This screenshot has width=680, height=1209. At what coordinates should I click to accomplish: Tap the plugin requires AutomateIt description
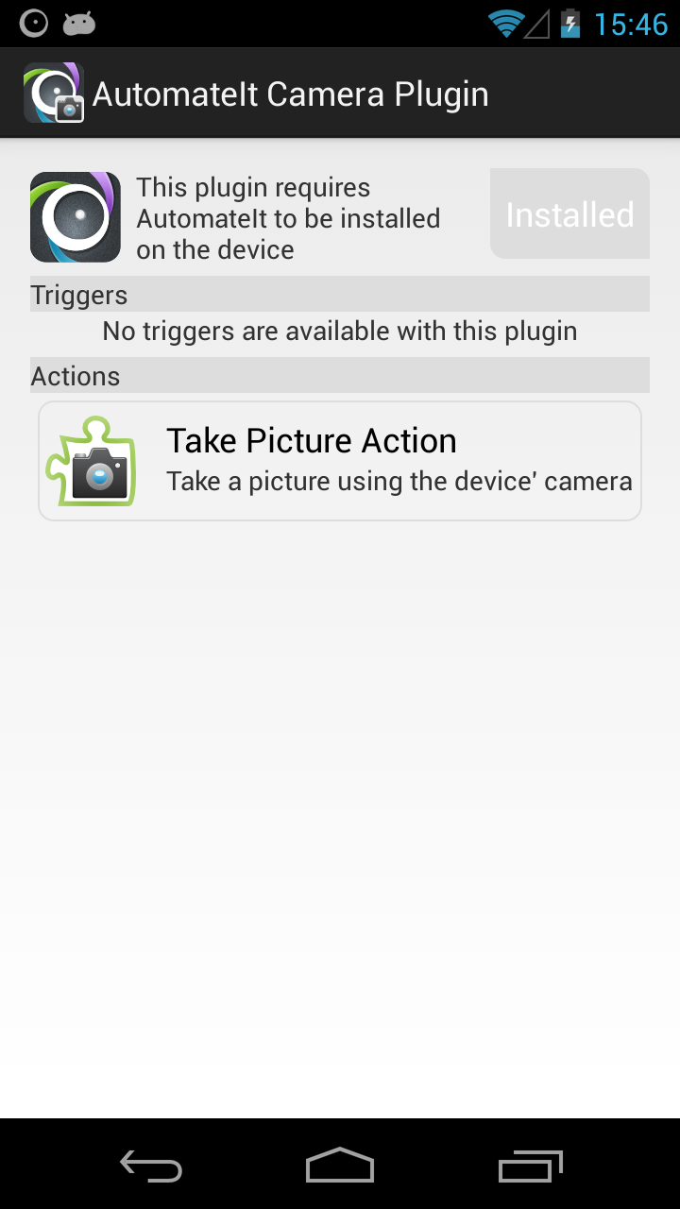point(288,218)
